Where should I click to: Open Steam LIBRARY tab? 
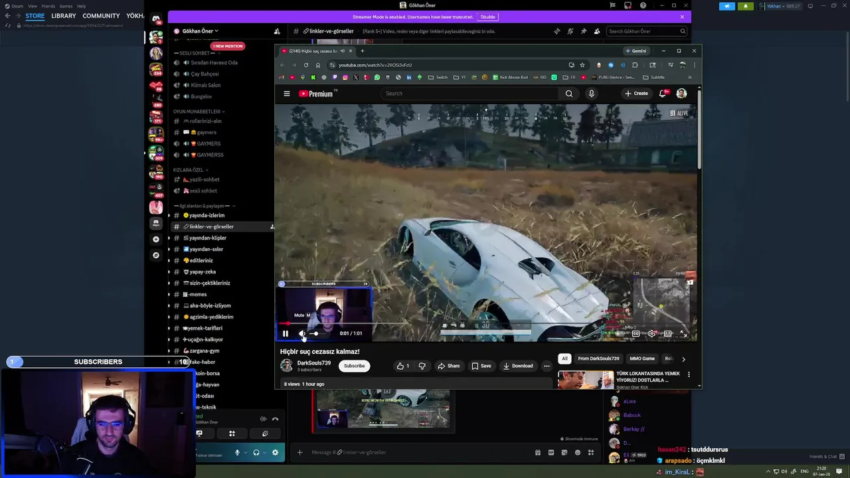click(x=64, y=16)
